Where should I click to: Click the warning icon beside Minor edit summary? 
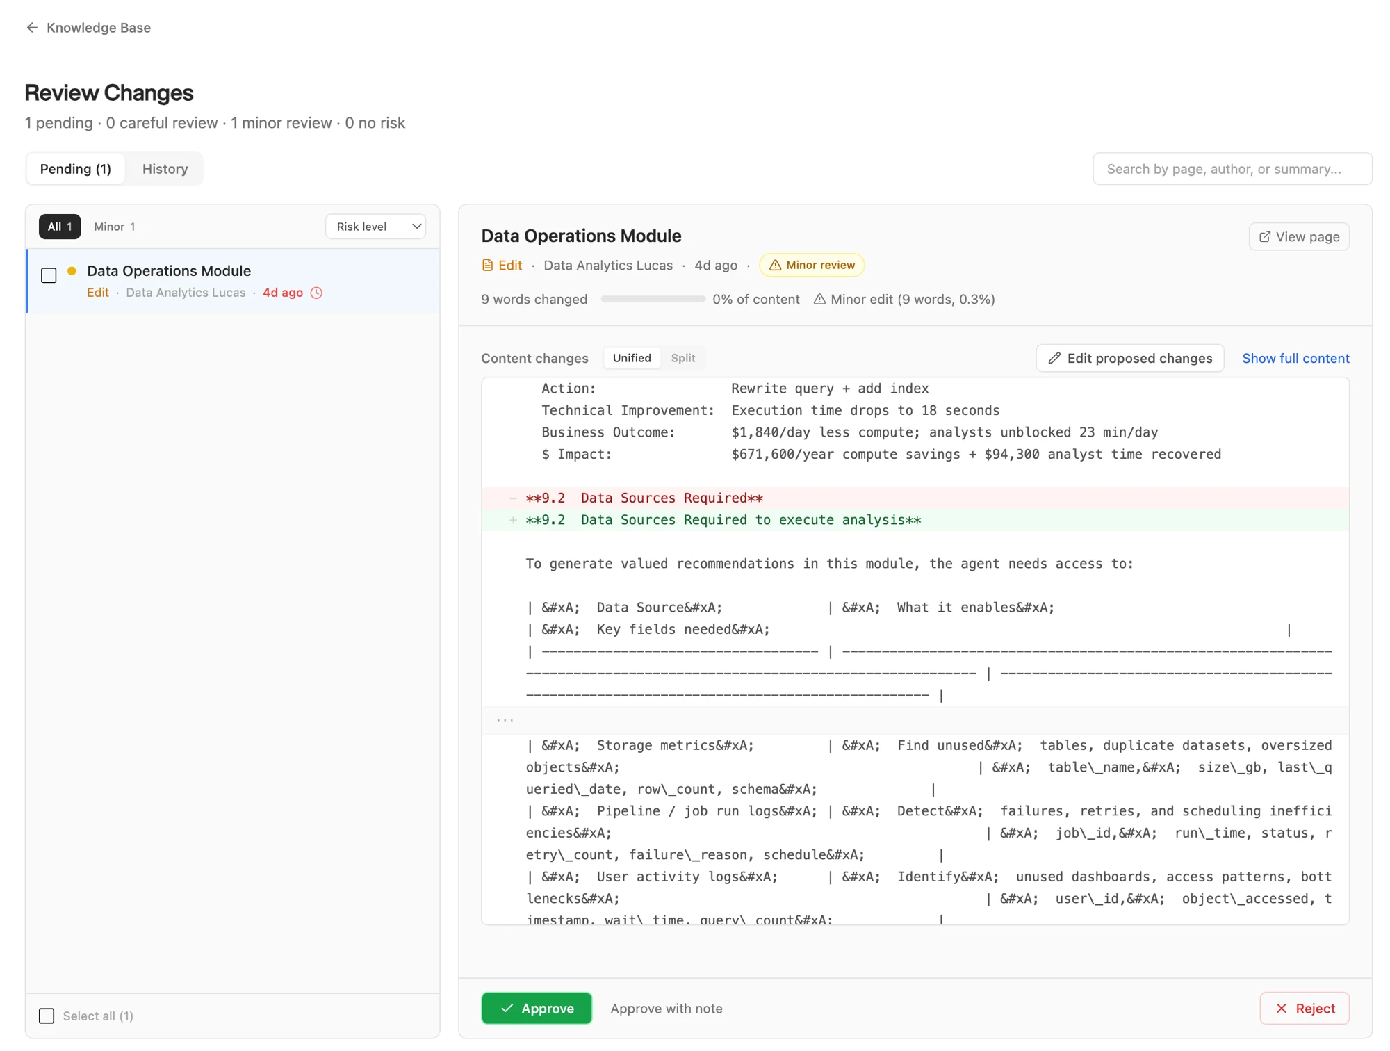(x=819, y=299)
